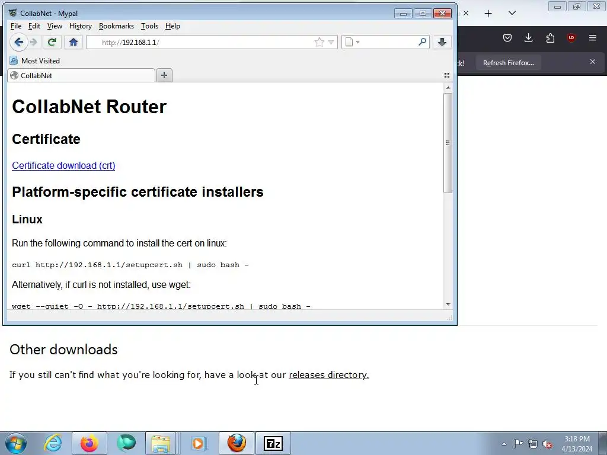The image size is (607, 455).
Task: Open a new tab in Mypal
Action: pyautogui.click(x=164, y=75)
